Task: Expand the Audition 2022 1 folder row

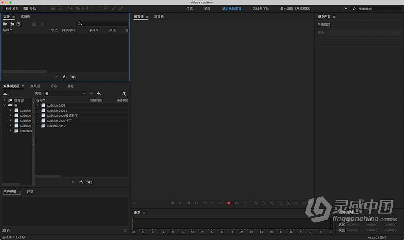Action: 37,110
